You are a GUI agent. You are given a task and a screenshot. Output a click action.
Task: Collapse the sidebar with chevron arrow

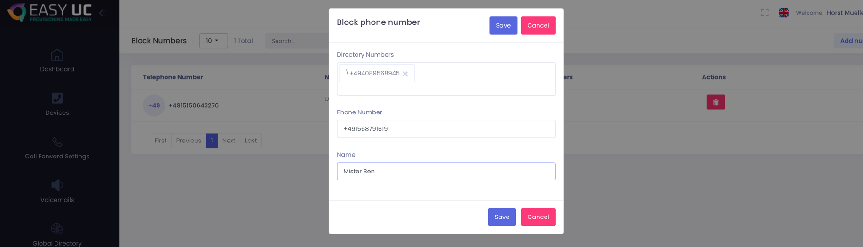pos(102,13)
